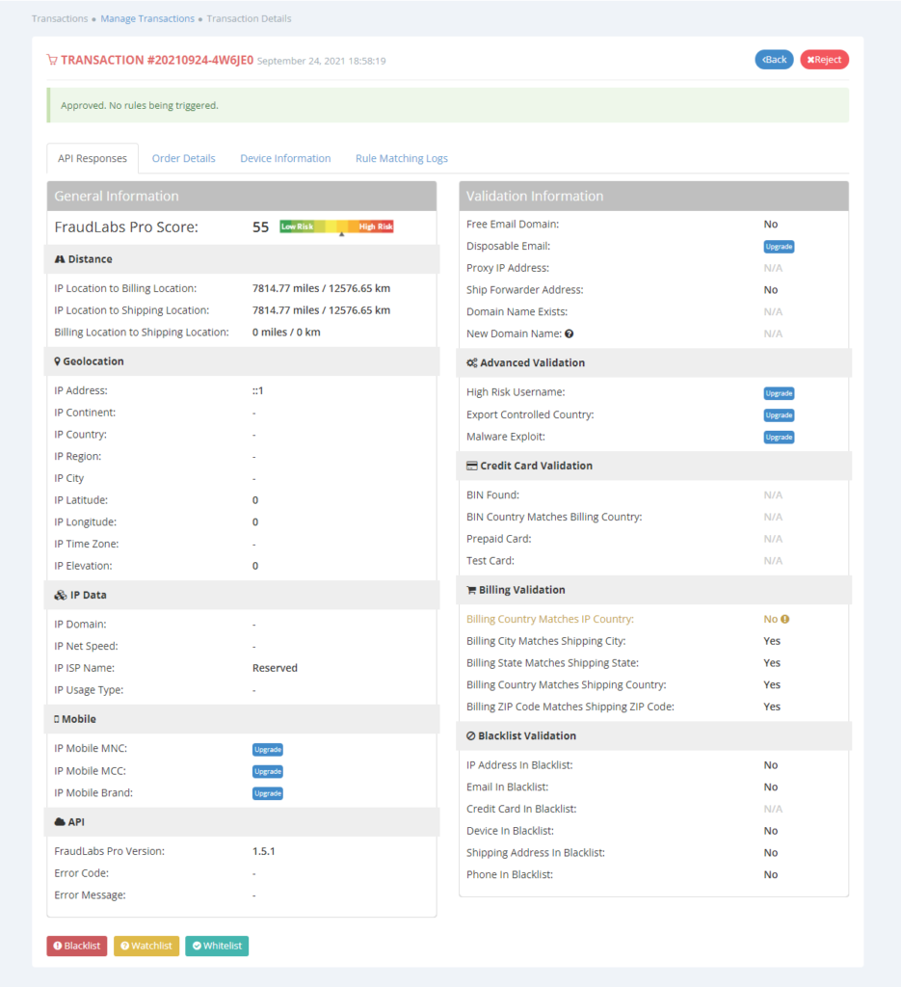
Task: Click the cloud icon next to API
Action: [60, 822]
